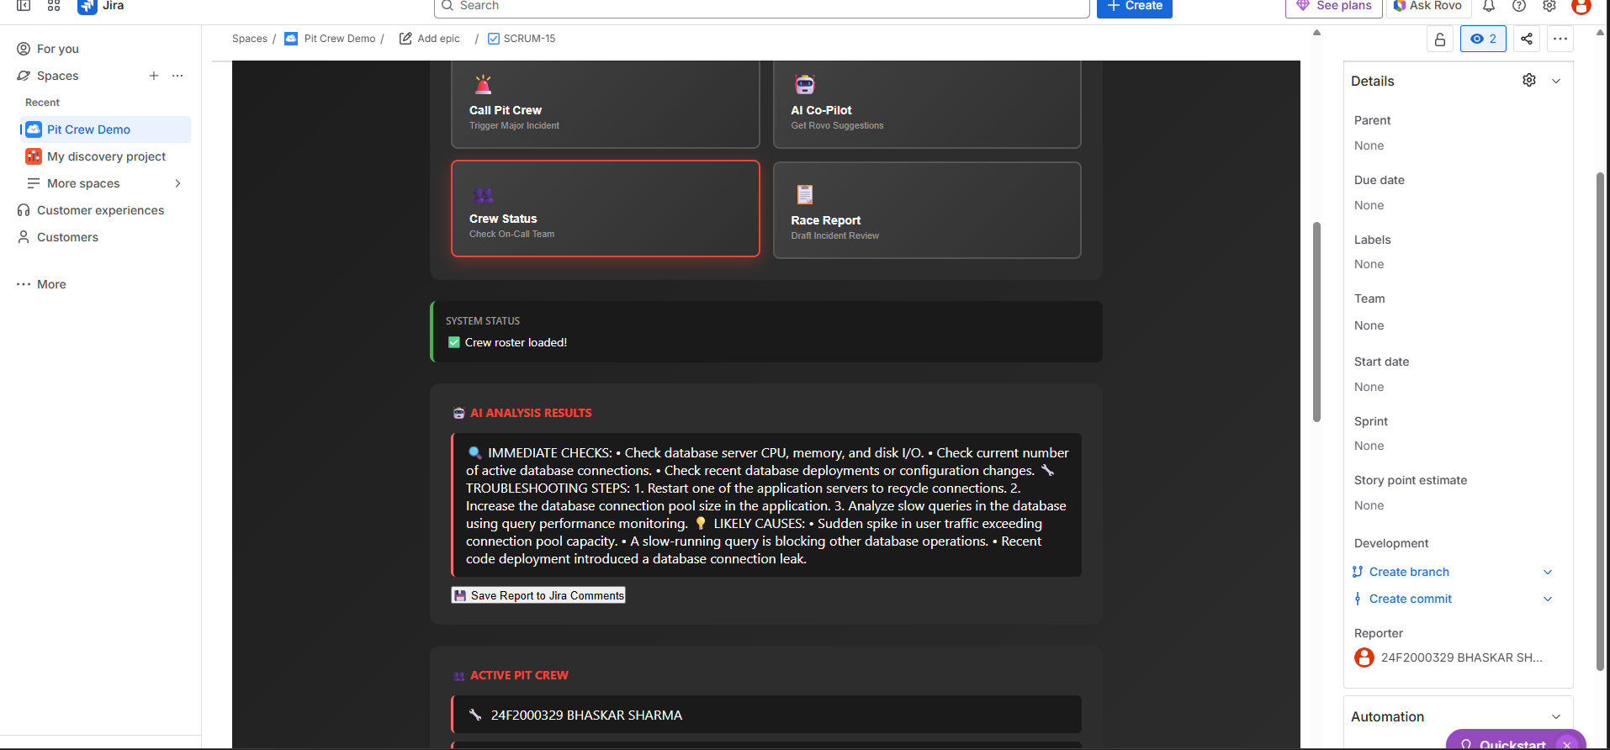Click the Labels value None

(1369, 264)
